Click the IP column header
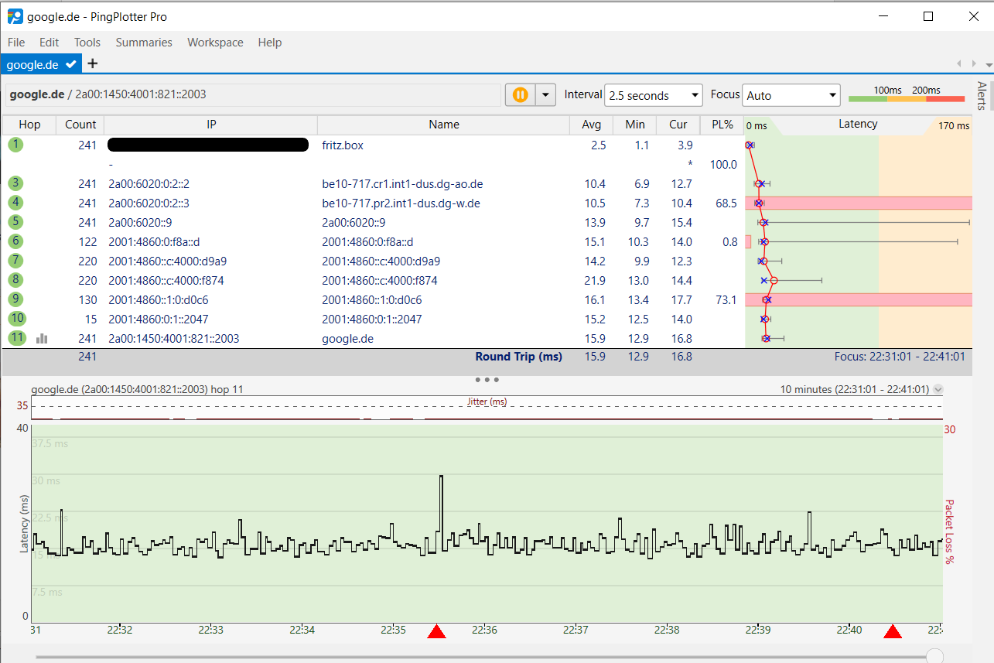This screenshot has height=663, width=994. (x=211, y=125)
